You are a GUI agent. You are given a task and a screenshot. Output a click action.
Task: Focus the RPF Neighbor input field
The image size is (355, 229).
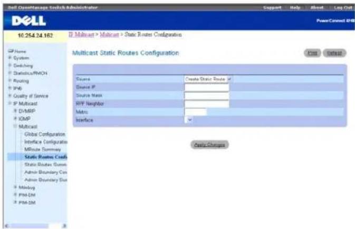pos(207,103)
